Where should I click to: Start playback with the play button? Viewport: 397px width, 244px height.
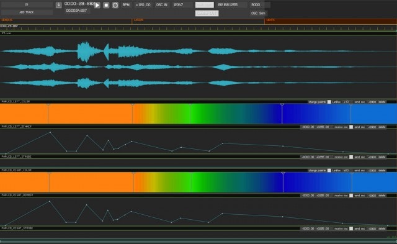(97, 5)
